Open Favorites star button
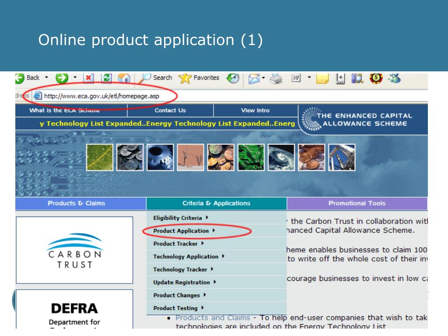Screen dimensions: 448x336 click(x=199, y=78)
